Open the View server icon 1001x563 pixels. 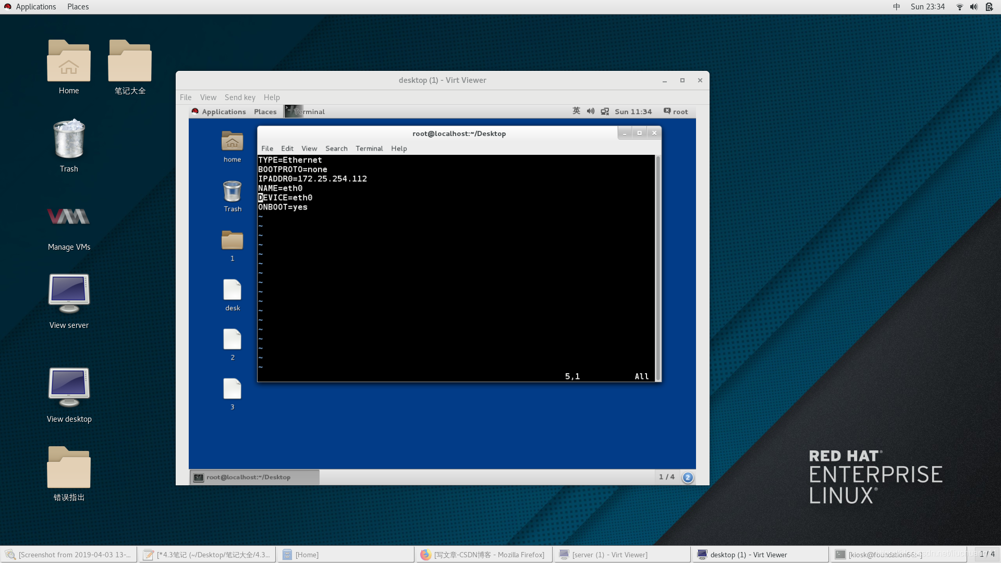pos(69,293)
